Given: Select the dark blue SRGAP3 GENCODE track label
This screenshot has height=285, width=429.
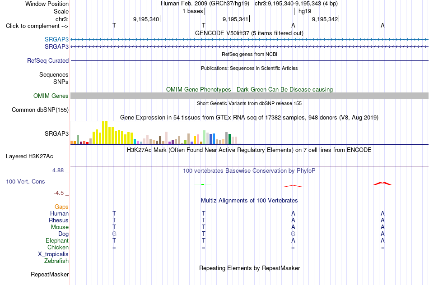Looking at the screenshot, I should (x=56, y=47).
